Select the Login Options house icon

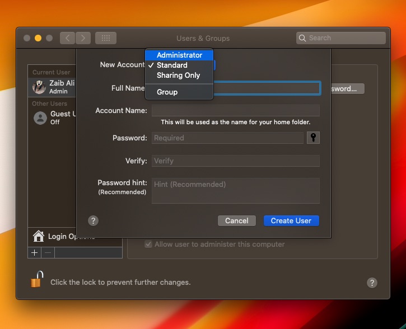pos(39,236)
